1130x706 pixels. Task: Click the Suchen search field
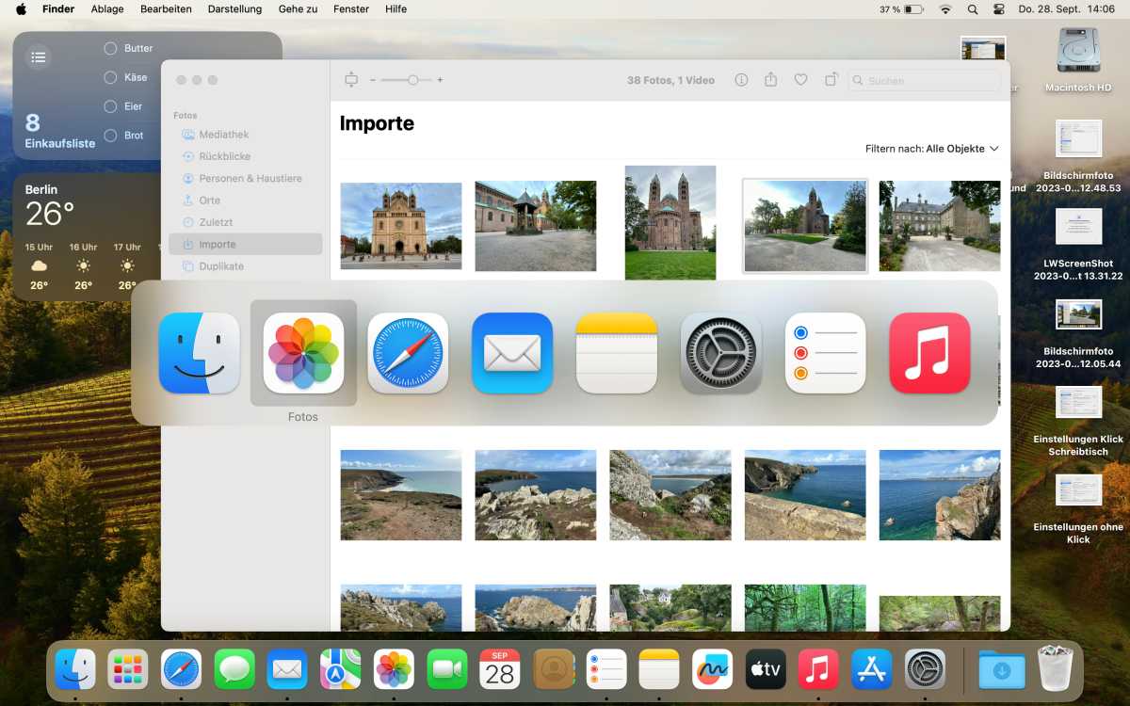click(923, 81)
